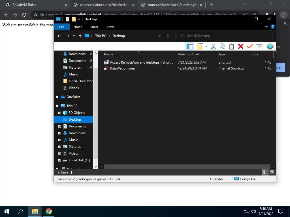Select Open-Shell Mod folder in navigation pane
This screenshot has width=290, height=217.
(78, 81)
